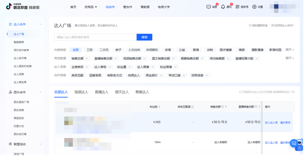Open the 直播销售总额 filter dropdown
305x156 pixels.
pos(106,58)
